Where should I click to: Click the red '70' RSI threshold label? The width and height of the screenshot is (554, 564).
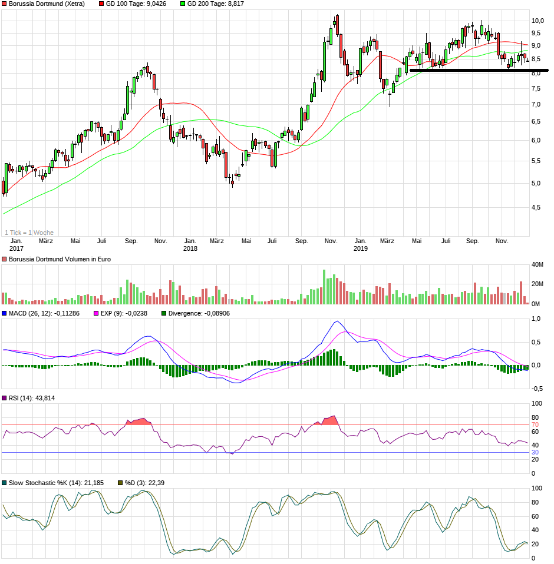[x=535, y=425]
